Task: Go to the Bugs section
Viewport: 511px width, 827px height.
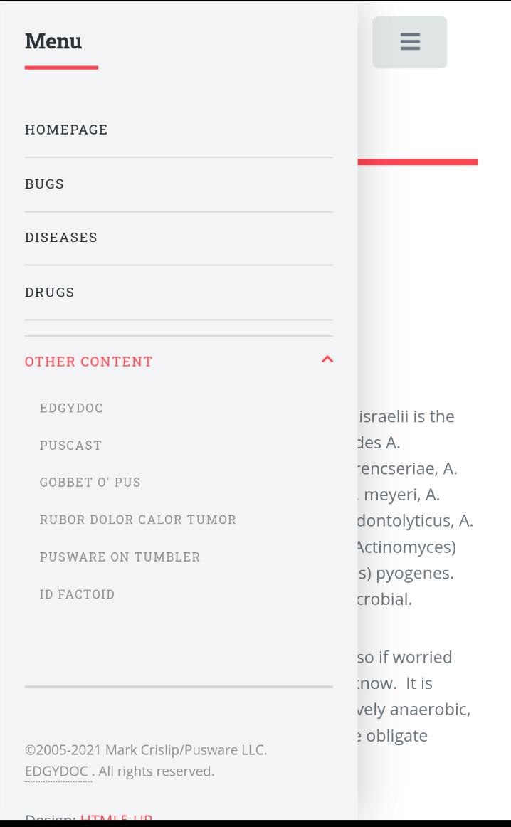Action: 44,184
